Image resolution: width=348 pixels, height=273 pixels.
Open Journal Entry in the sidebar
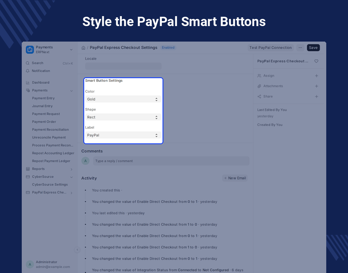click(42, 106)
